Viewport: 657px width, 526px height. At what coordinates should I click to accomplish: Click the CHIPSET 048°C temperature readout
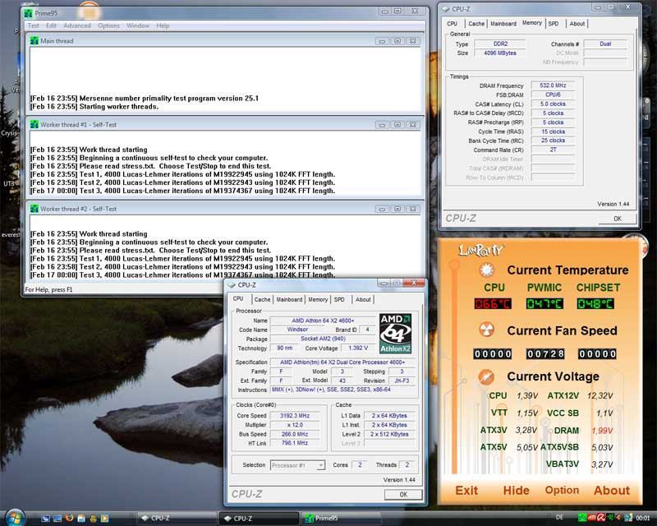tap(595, 304)
